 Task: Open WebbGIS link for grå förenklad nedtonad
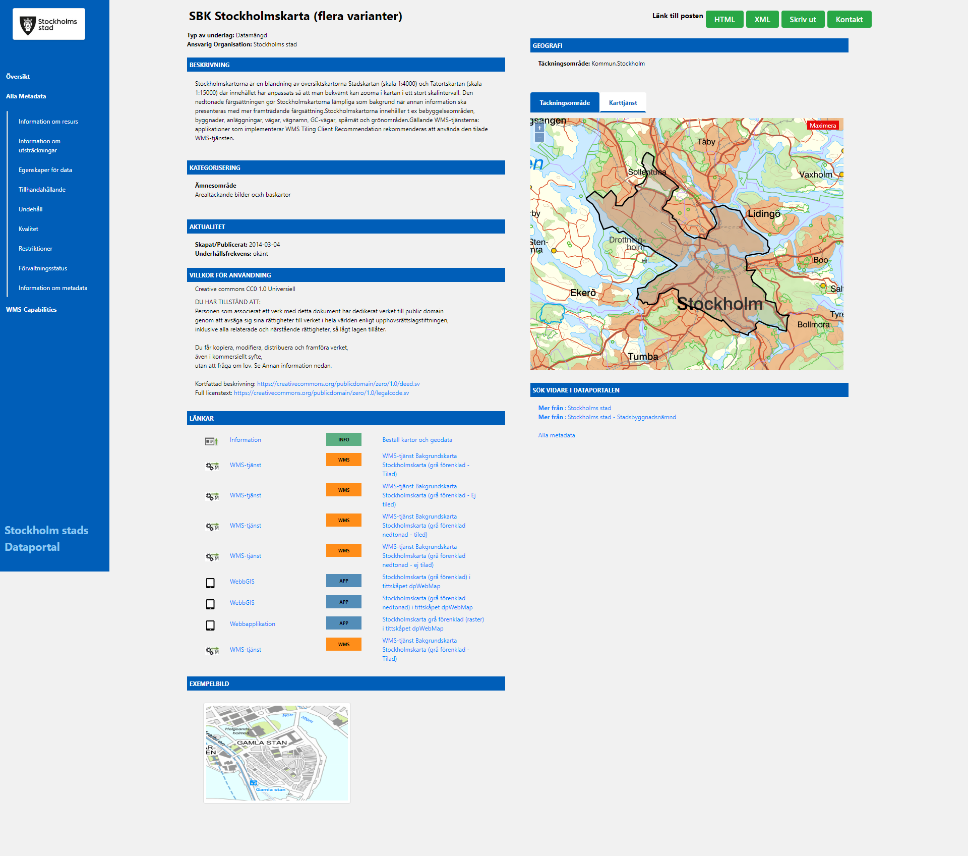click(x=242, y=603)
